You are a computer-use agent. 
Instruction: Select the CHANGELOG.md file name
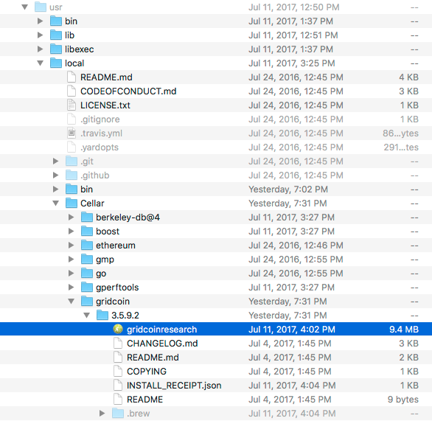[162, 344]
